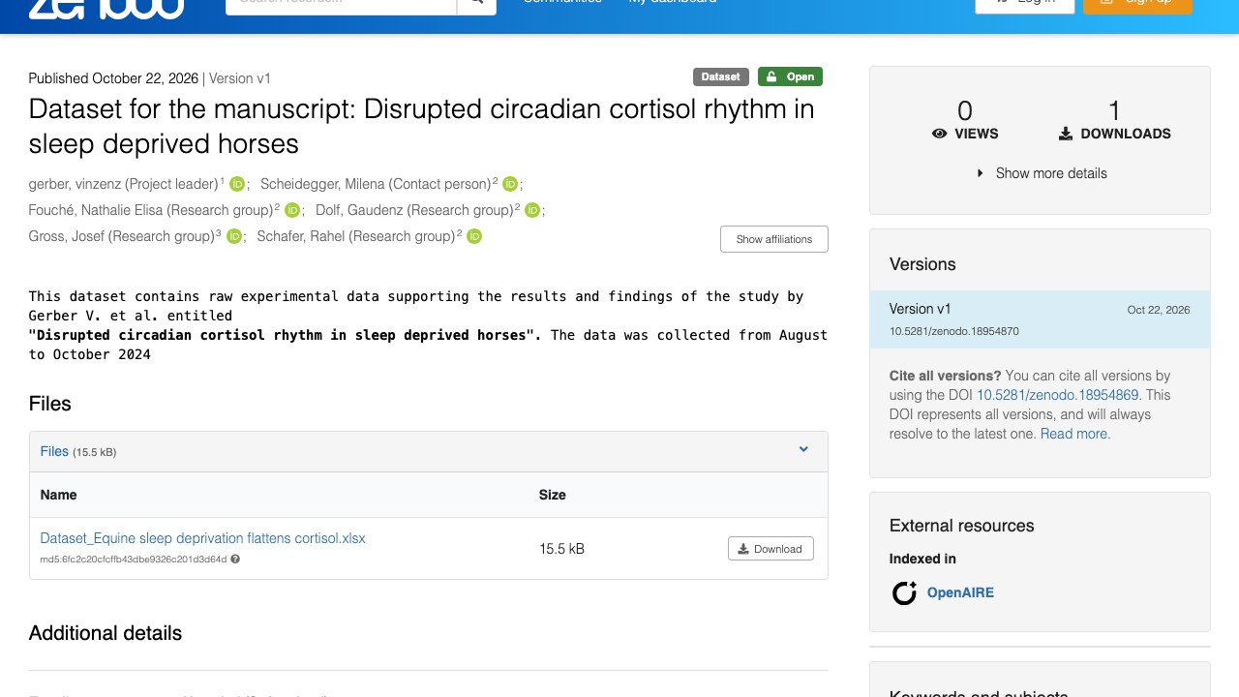Open ORCID icon next to Schafer, Rahel
Screen dimensions: 1239x697
pos(474,236)
